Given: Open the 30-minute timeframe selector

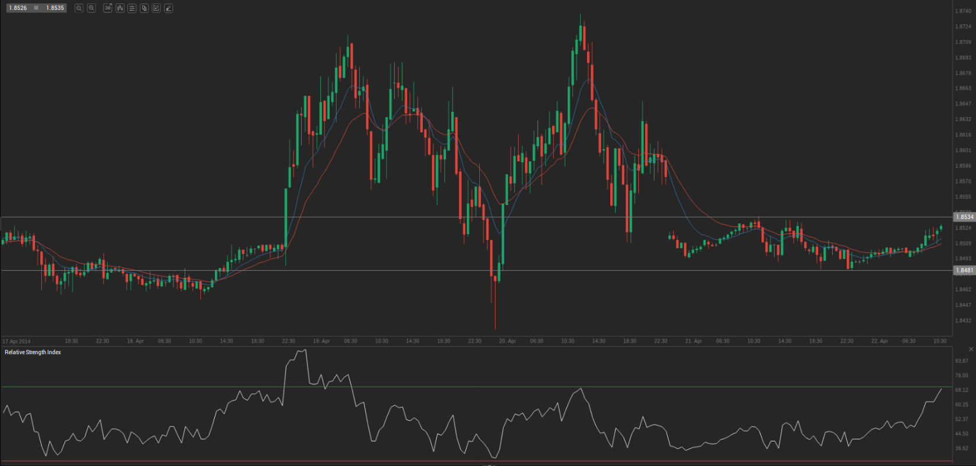Looking at the screenshot, I should click(x=108, y=8).
